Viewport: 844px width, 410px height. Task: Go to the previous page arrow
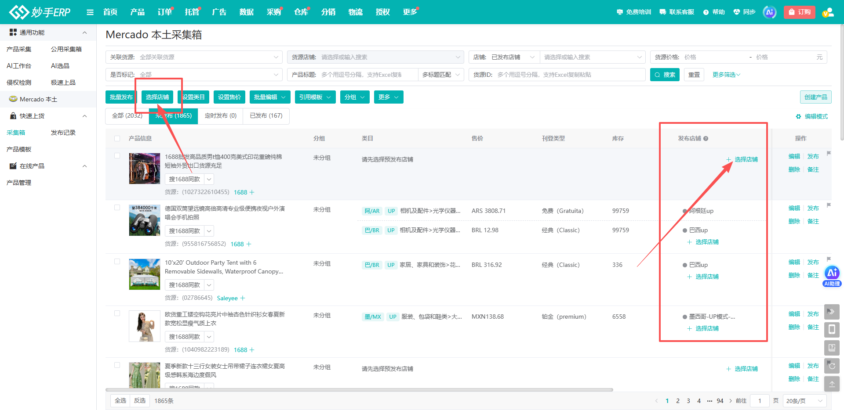(x=657, y=401)
